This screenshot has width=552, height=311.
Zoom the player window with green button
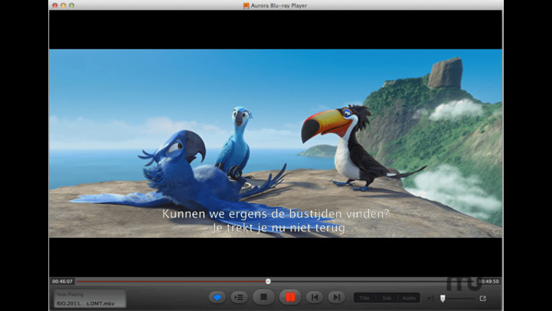[x=72, y=5]
